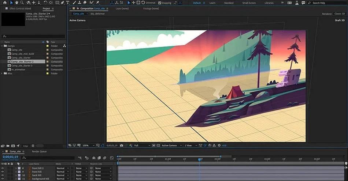Image resolution: width=348 pixels, height=181 pixels.
Task: Select the Rectangle shape tool
Action: [57, 3]
